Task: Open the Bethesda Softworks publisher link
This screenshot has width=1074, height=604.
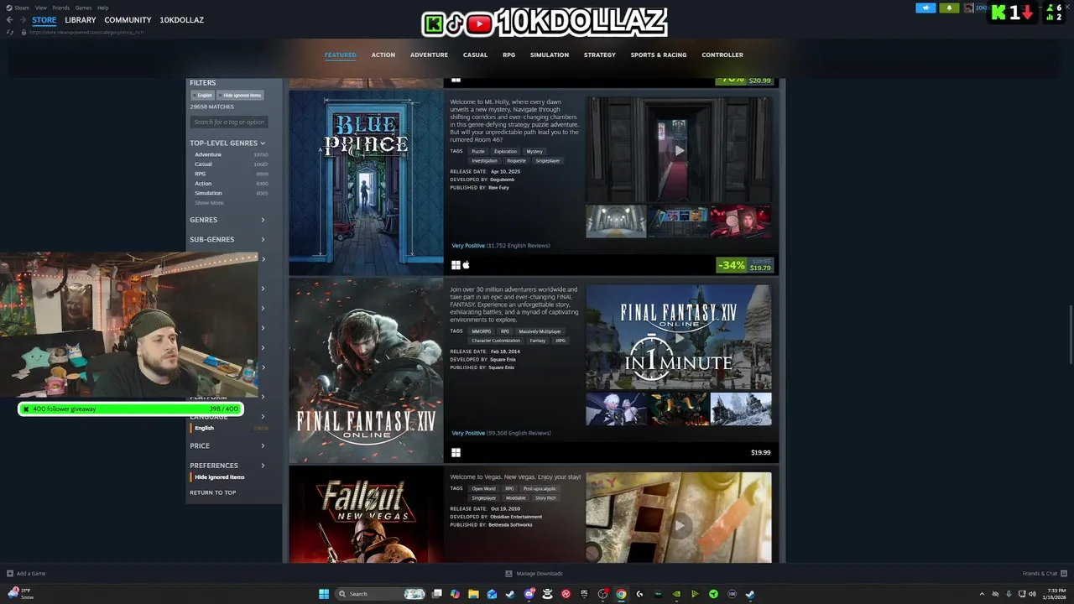Action: click(x=510, y=524)
